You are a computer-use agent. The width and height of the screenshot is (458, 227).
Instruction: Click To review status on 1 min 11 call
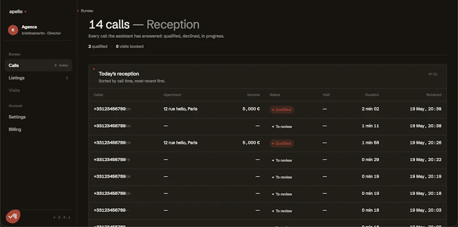(282, 126)
